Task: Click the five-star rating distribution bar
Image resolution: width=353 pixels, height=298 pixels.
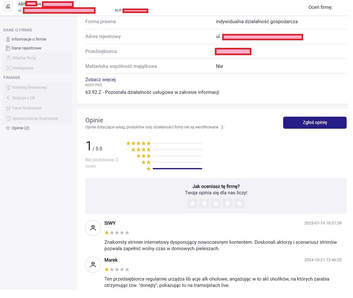Action: 177,143
